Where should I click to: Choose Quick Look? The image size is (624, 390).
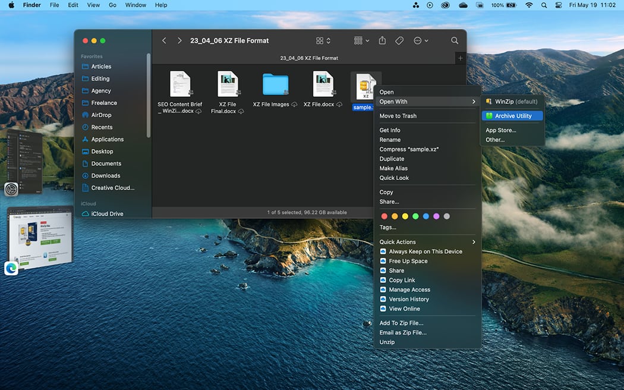(x=427, y=178)
